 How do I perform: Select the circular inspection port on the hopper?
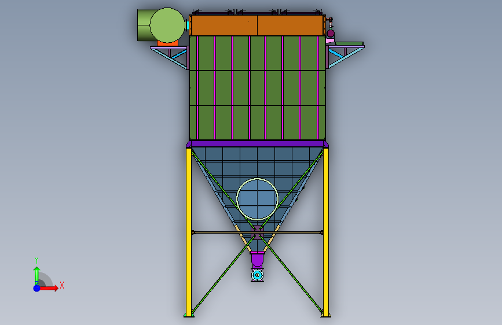257,199
